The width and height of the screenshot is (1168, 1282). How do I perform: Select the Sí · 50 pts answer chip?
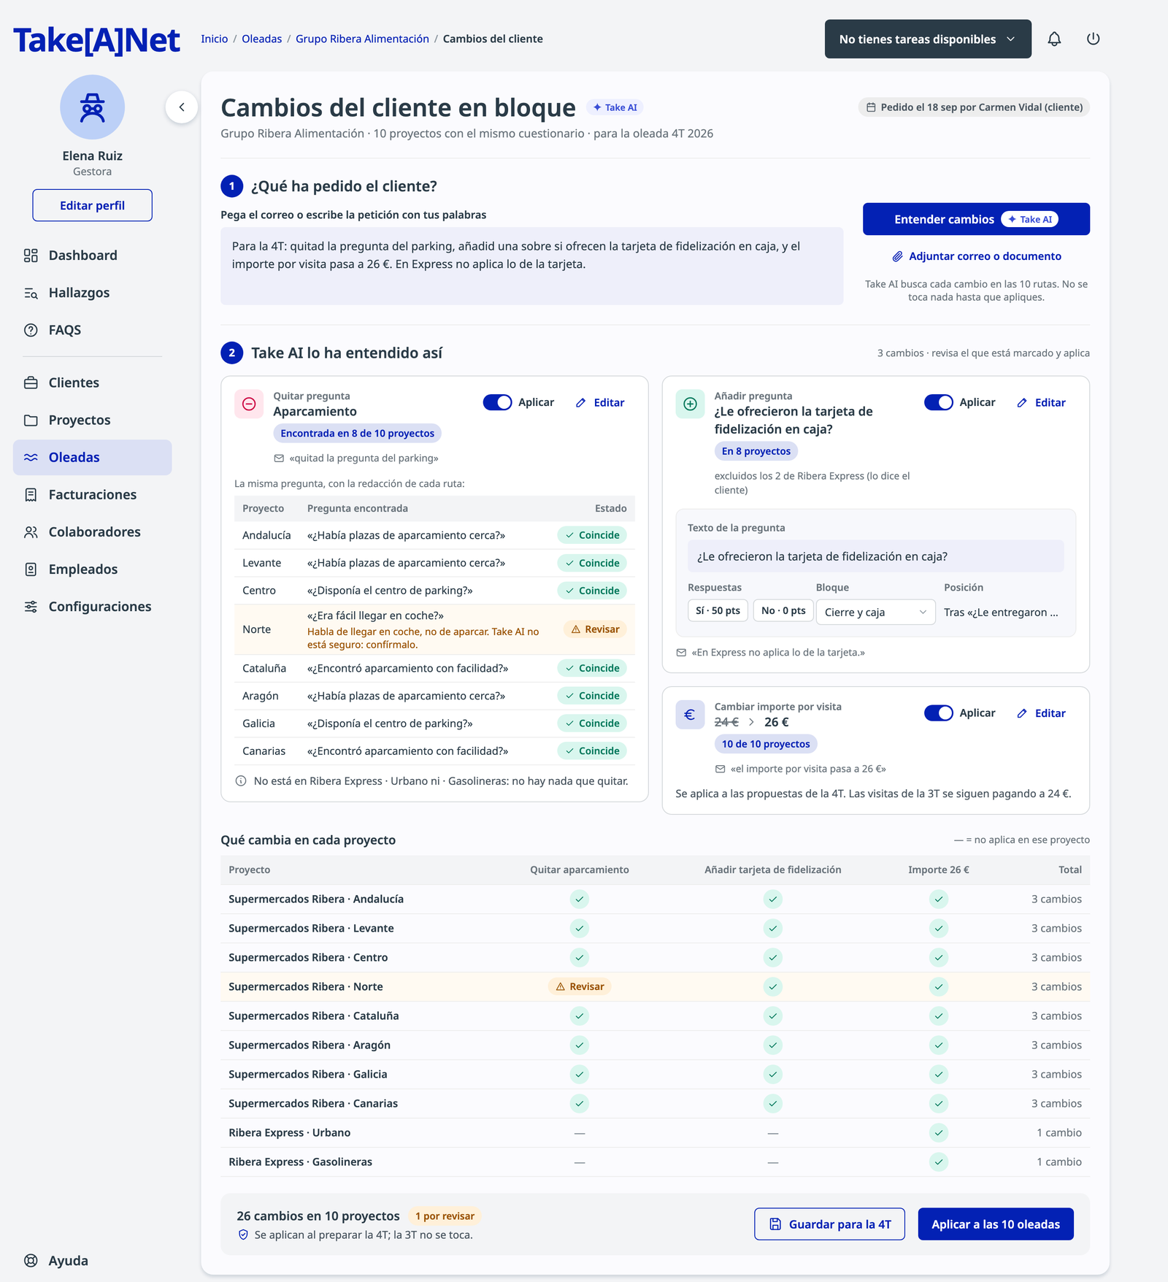coord(718,610)
